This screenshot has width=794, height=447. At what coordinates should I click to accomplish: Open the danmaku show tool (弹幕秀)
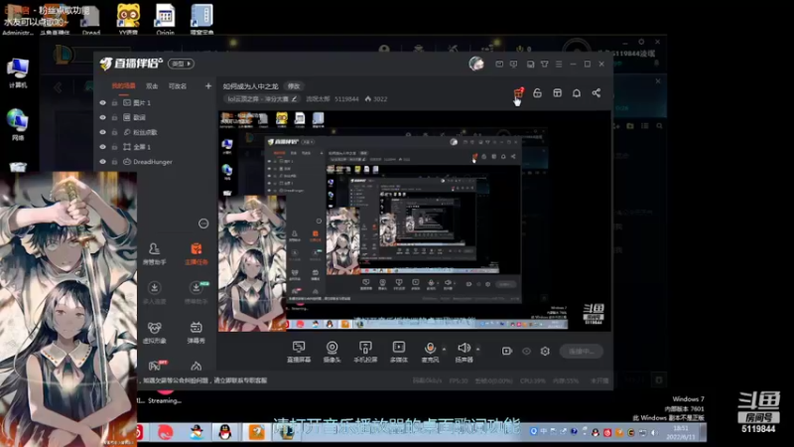(x=196, y=333)
